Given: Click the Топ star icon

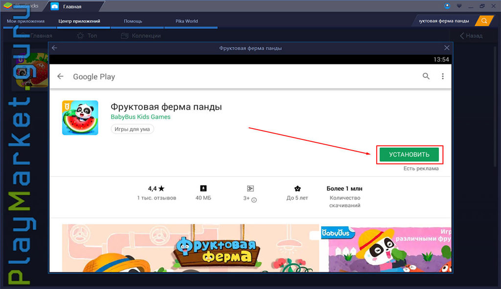Looking at the screenshot, I should [x=80, y=36].
